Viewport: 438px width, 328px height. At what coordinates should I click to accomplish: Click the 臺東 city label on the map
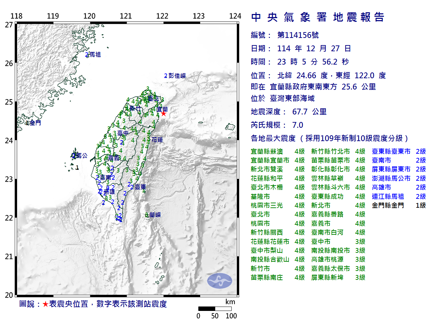(x=140, y=187)
